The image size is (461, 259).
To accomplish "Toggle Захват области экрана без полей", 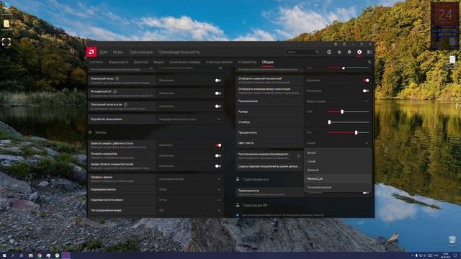I will 218,166.
